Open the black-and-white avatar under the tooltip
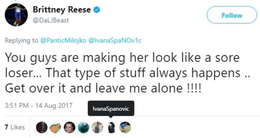260x138 pixels. (x=111, y=128)
